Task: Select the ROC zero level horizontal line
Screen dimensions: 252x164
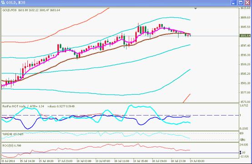Action: [120, 153]
